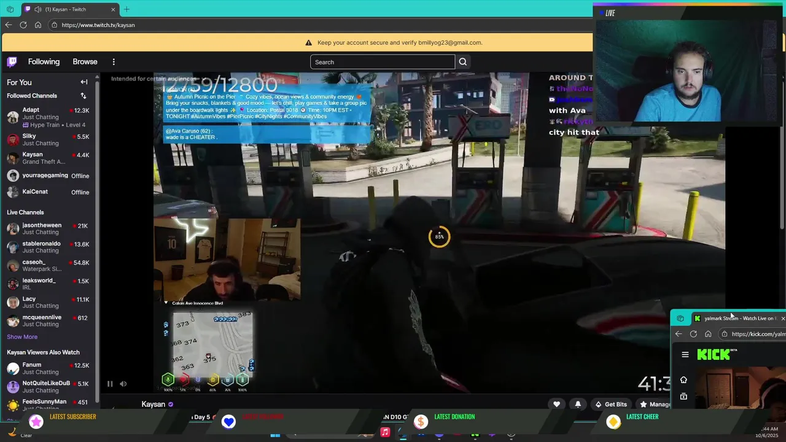Close the Kaysan - Twitch tab
This screenshot has height=442, width=786.
[x=113, y=9]
